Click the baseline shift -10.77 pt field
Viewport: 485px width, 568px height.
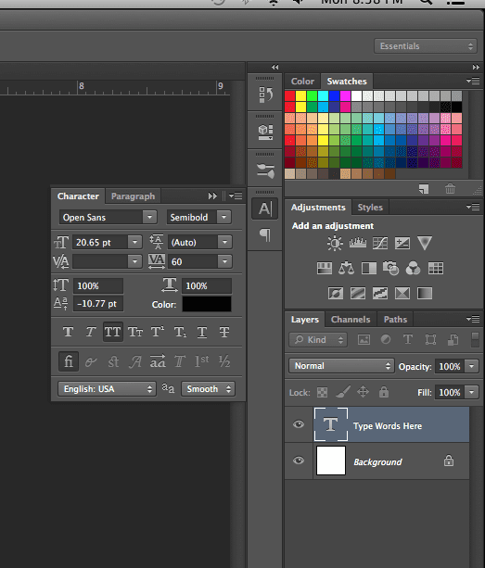click(x=98, y=304)
